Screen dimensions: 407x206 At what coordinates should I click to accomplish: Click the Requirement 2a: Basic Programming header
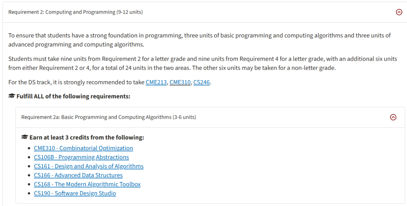[210, 117]
